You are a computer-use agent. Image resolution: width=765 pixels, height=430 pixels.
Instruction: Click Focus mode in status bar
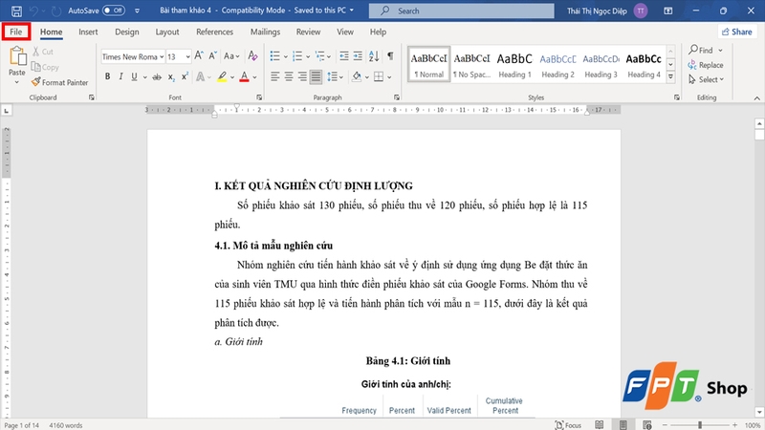pos(568,425)
